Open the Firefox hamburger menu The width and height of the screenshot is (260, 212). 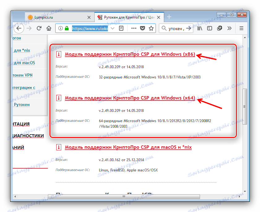[241, 29]
